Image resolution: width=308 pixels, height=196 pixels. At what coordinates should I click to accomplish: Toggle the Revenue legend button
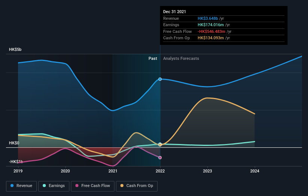point(21,186)
